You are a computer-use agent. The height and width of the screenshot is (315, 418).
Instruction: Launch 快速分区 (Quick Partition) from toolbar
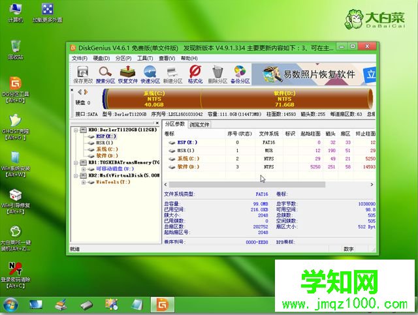coord(150,74)
